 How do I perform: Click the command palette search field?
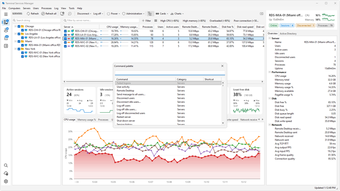click(x=170, y=73)
